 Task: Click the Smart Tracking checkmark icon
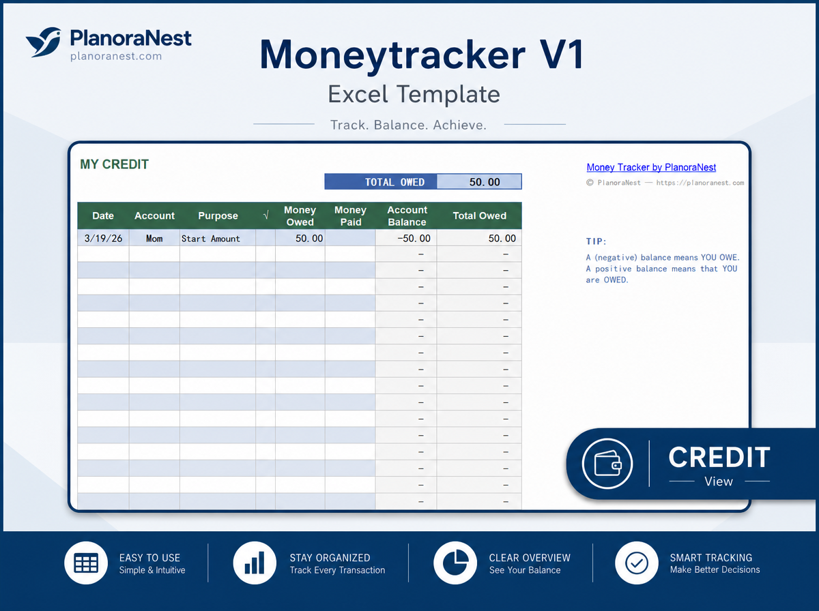pos(636,564)
